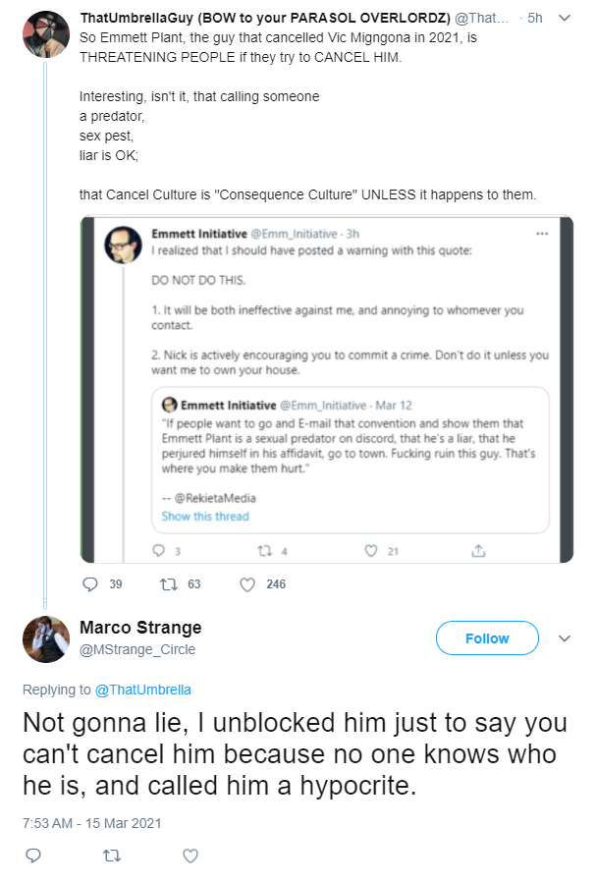Like Marco Strange's reply with heart icon
Image resolution: width=596 pixels, height=884 pixels.
pos(190,856)
